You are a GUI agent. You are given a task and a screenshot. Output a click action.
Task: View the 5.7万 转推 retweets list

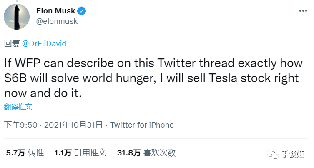click(x=25, y=153)
